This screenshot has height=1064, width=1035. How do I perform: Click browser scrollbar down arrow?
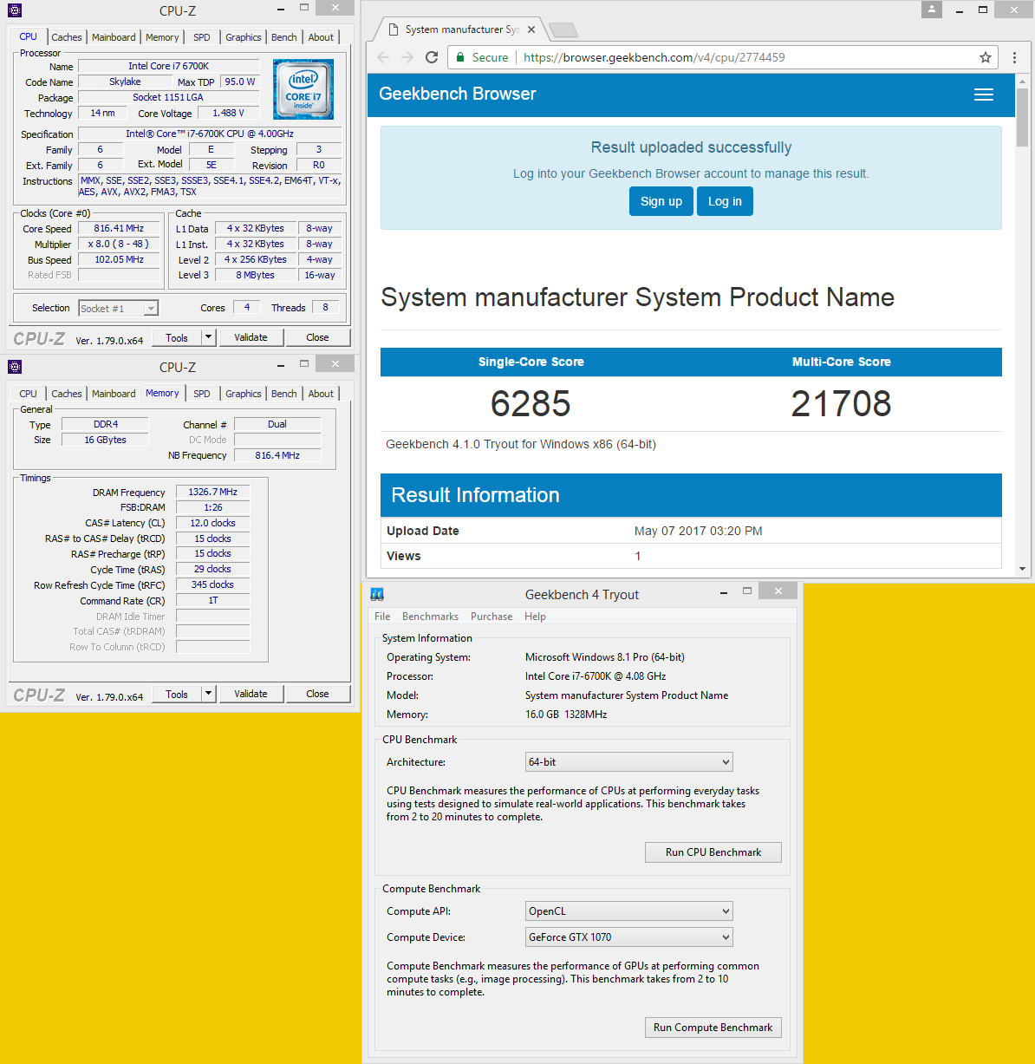[1022, 570]
